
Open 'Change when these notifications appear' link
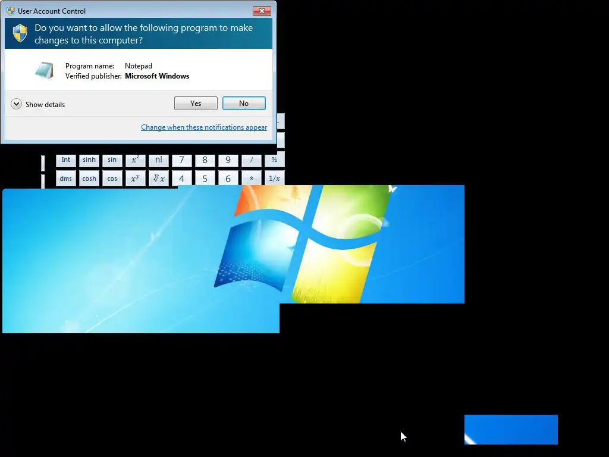pyautogui.click(x=204, y=127)
